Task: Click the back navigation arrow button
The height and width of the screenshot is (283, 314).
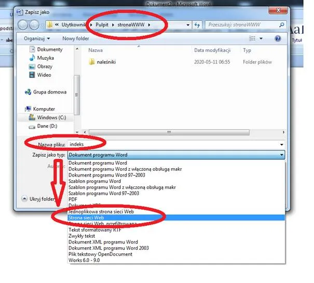Action: coord(23,25)
